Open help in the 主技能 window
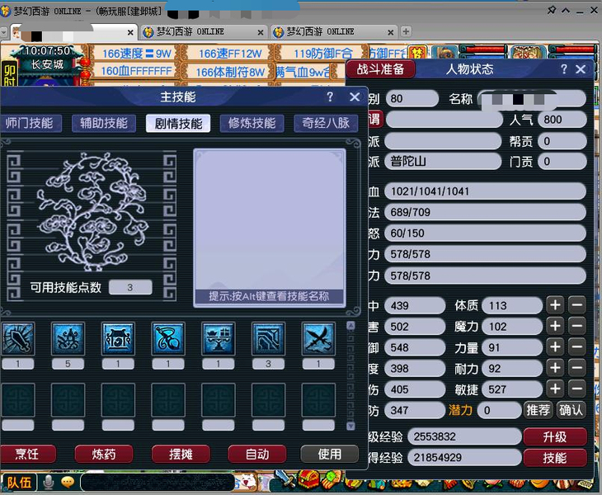This screenshot has width=602, height=495. pos(330,97)
